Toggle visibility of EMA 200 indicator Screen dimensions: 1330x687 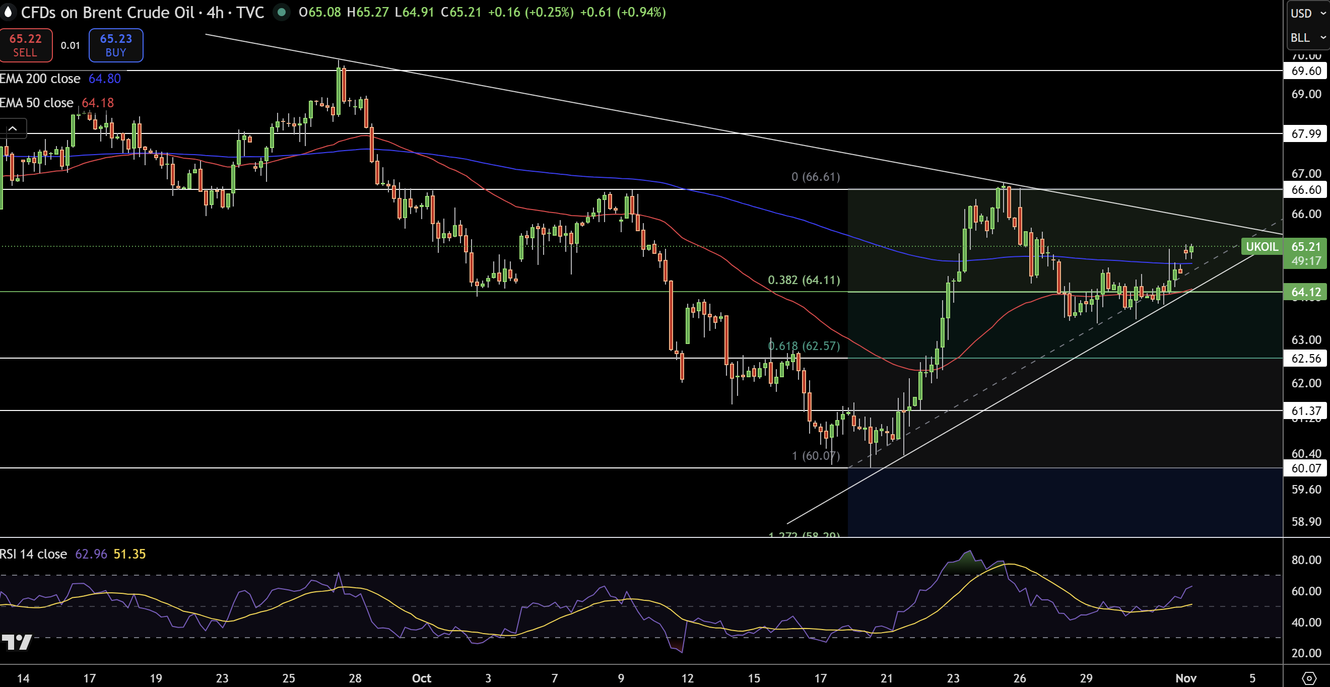40,79
